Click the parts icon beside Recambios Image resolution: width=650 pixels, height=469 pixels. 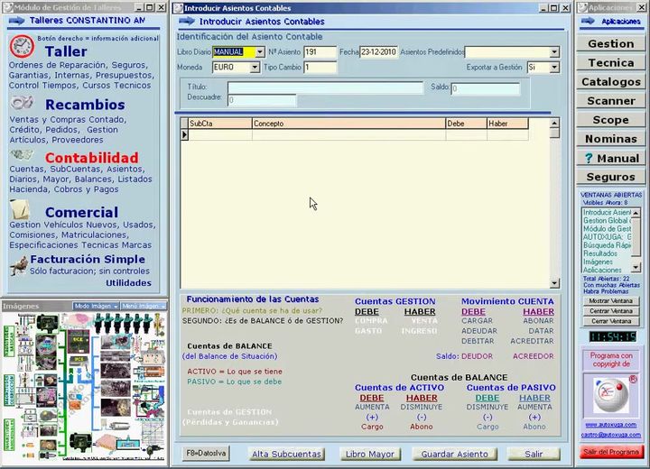(x=22, y=102)
